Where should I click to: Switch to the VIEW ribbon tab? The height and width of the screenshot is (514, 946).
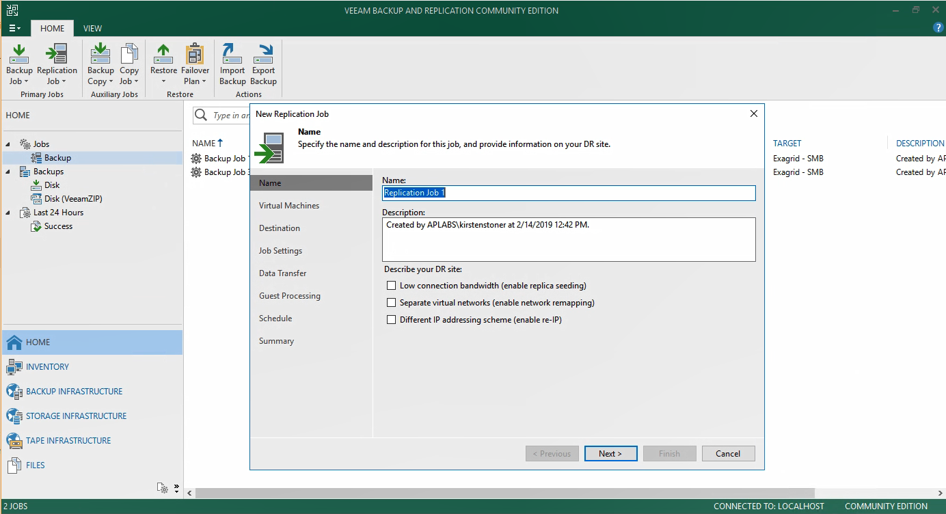click(x=92, y=29)
